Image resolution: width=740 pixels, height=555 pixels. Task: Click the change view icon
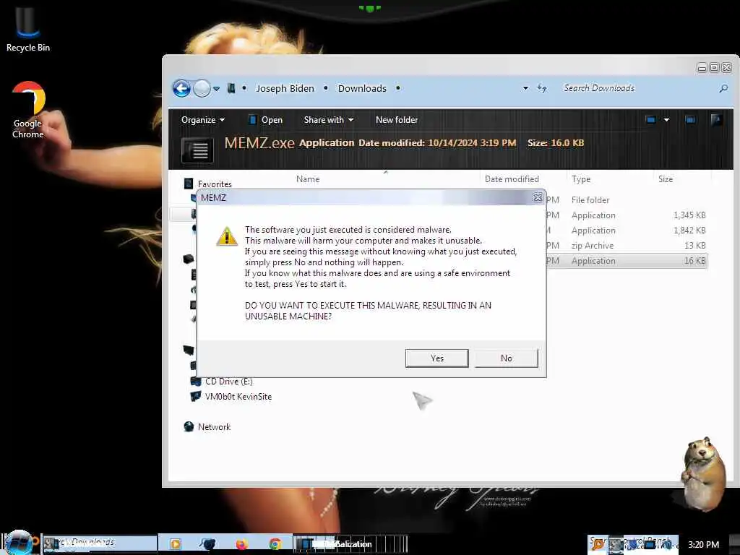coord(651,120)
